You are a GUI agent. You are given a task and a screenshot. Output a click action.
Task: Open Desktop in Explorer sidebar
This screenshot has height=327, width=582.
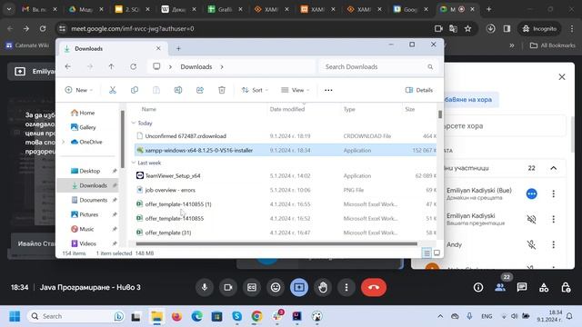click(x=89, y=171)
